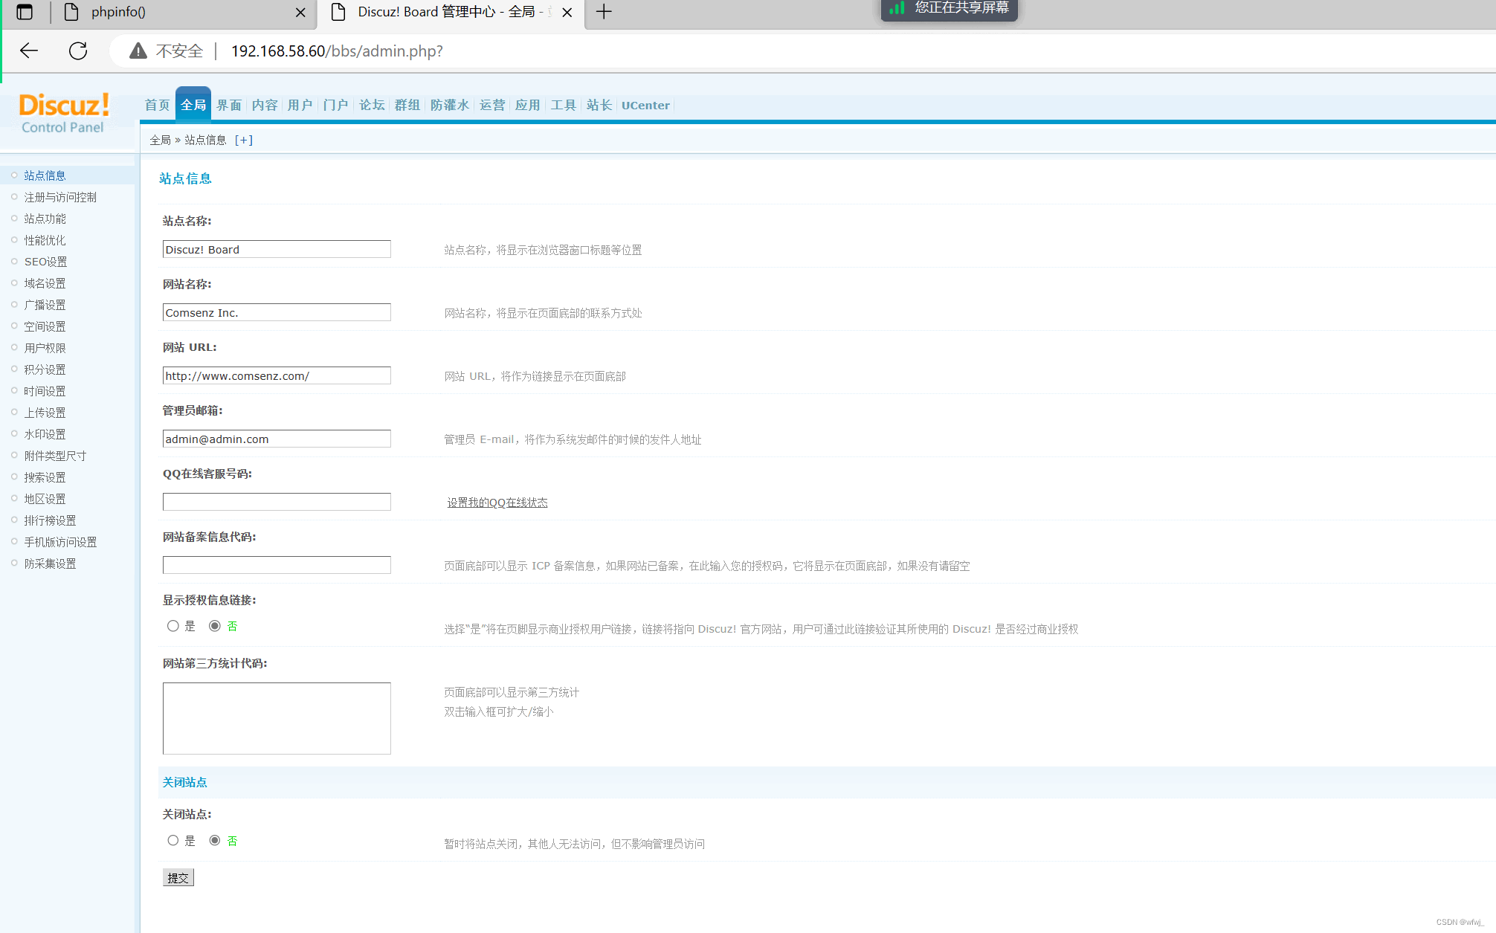
Task: Focus the 网站名称 field with Comsenz Inc.
Action: click(x=277, y=312)
